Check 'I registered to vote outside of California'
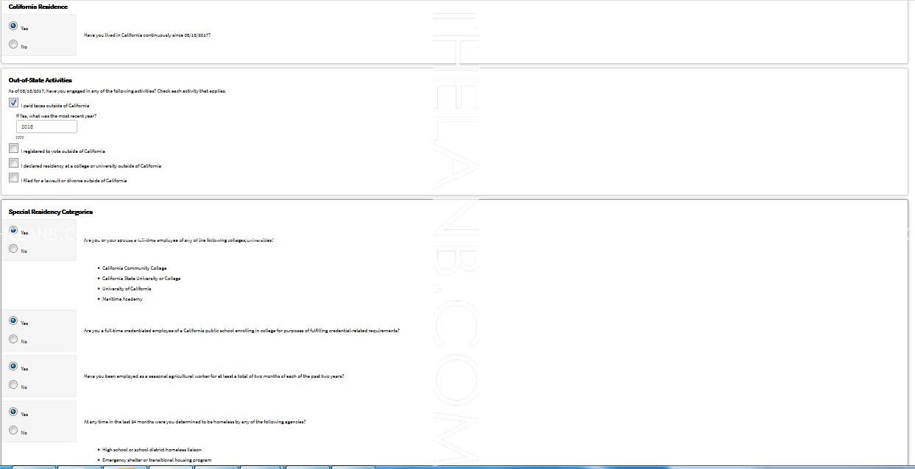This screenshot has height=469, width=915. [13, 149]
